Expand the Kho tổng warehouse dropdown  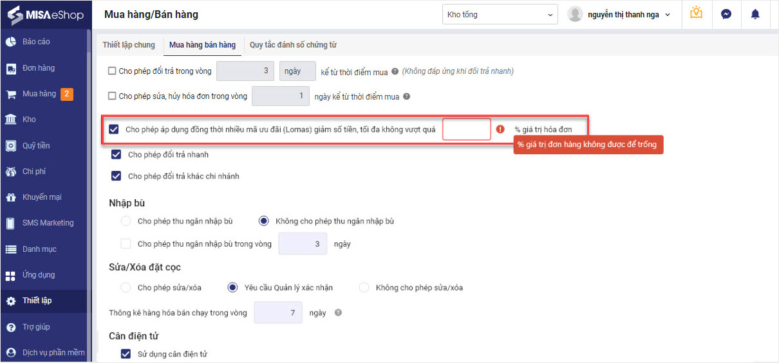click(500, 14)
